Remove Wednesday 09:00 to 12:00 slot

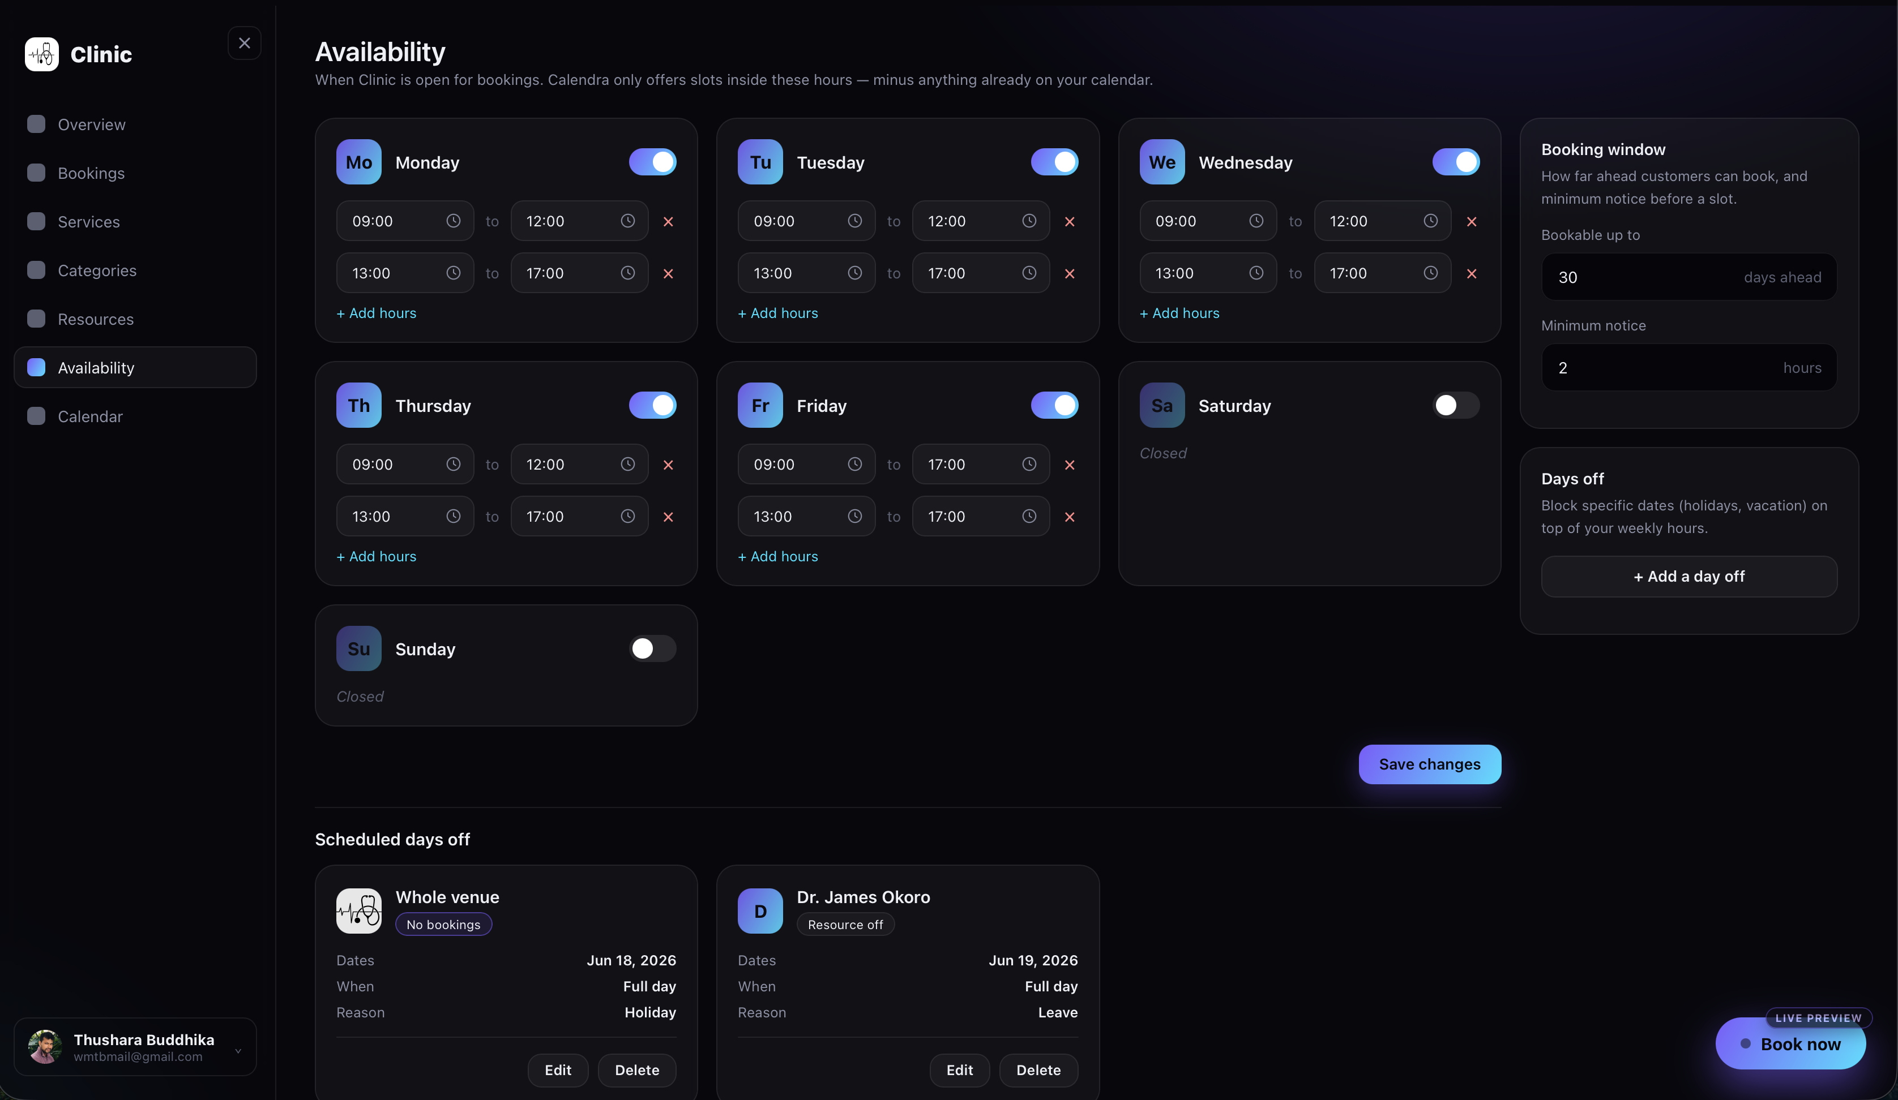[x=1472, y=221]
